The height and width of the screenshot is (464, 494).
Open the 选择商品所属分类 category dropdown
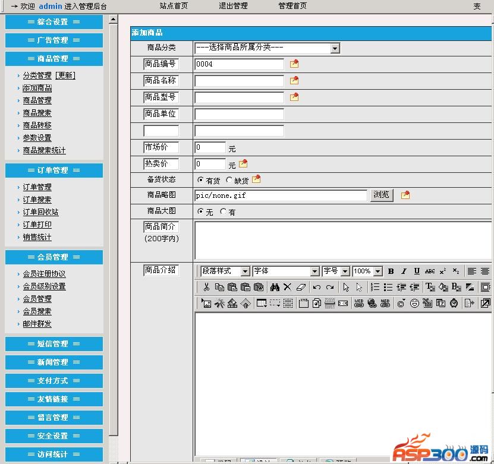[267, 48]
